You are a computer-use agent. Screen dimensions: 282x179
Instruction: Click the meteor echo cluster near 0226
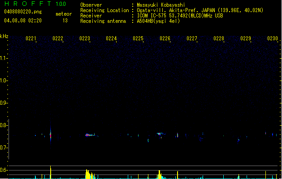click(x=160, y=134)
